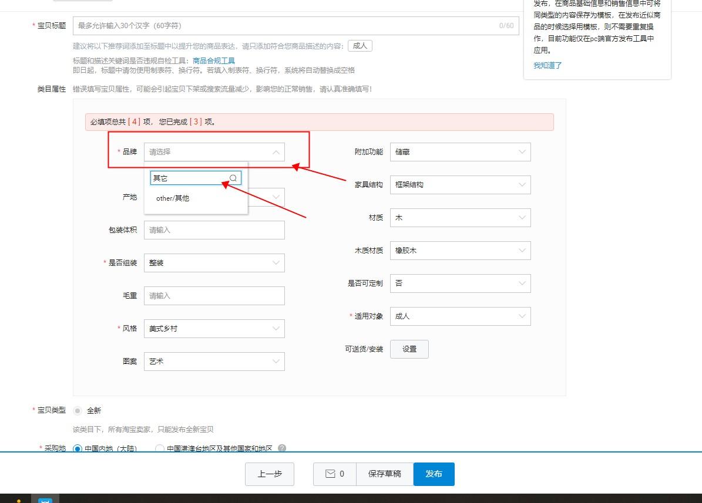Open the 木质材质 dropdown showing 橡胶木
702x503 pixels.
coord(459,251)
